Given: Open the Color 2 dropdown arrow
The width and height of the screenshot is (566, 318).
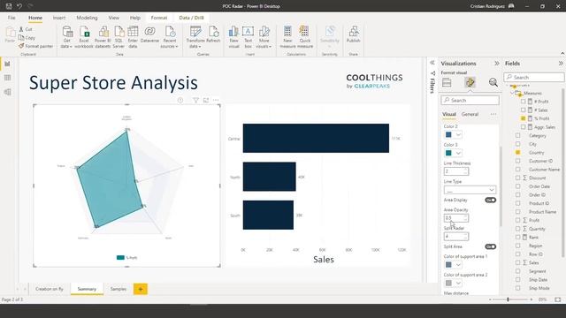Looking at the screenshot, I should pyautogui.click(x=458, y=135).
